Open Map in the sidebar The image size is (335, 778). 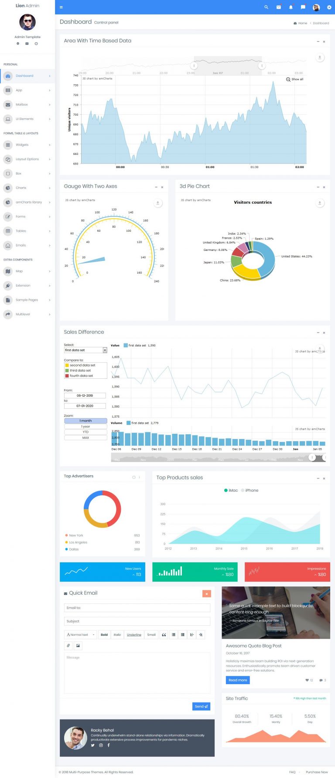point(27,271)
